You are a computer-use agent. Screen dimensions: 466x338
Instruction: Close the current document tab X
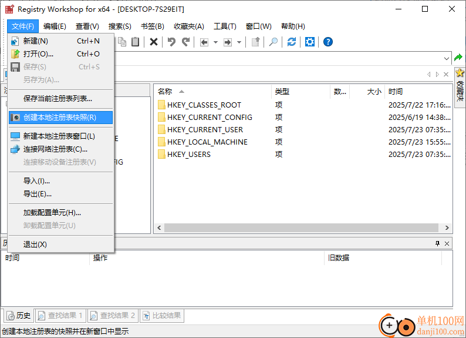pyautogui.click(x=446, y=75)
